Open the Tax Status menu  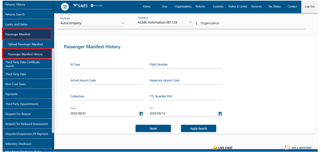point(274,7)
